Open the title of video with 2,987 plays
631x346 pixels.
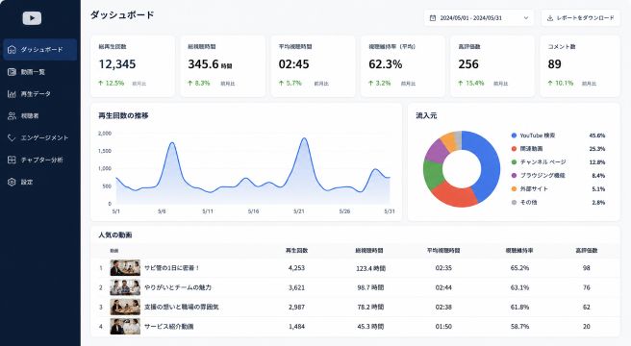(x=181, y=307)
